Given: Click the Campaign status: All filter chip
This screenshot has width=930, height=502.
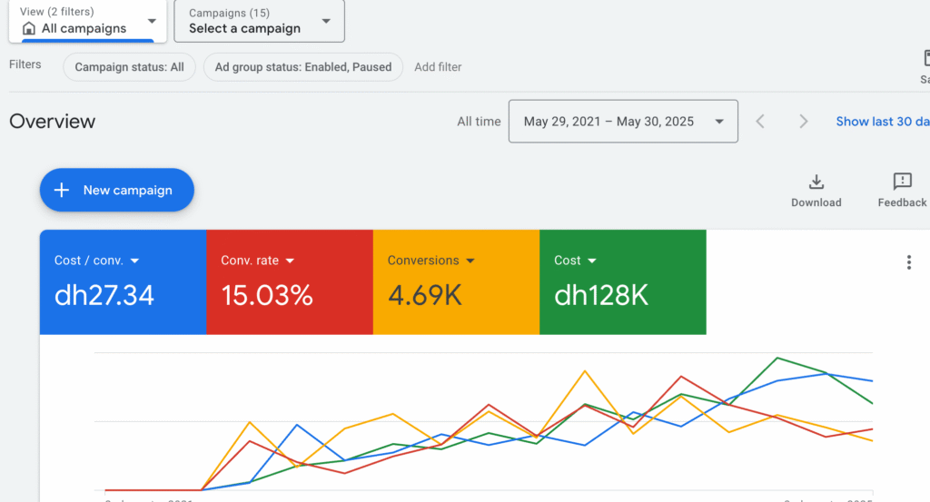Looking at the screenshot, I should 129,67.
